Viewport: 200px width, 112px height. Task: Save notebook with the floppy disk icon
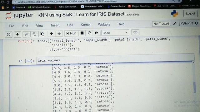[8, 35]
